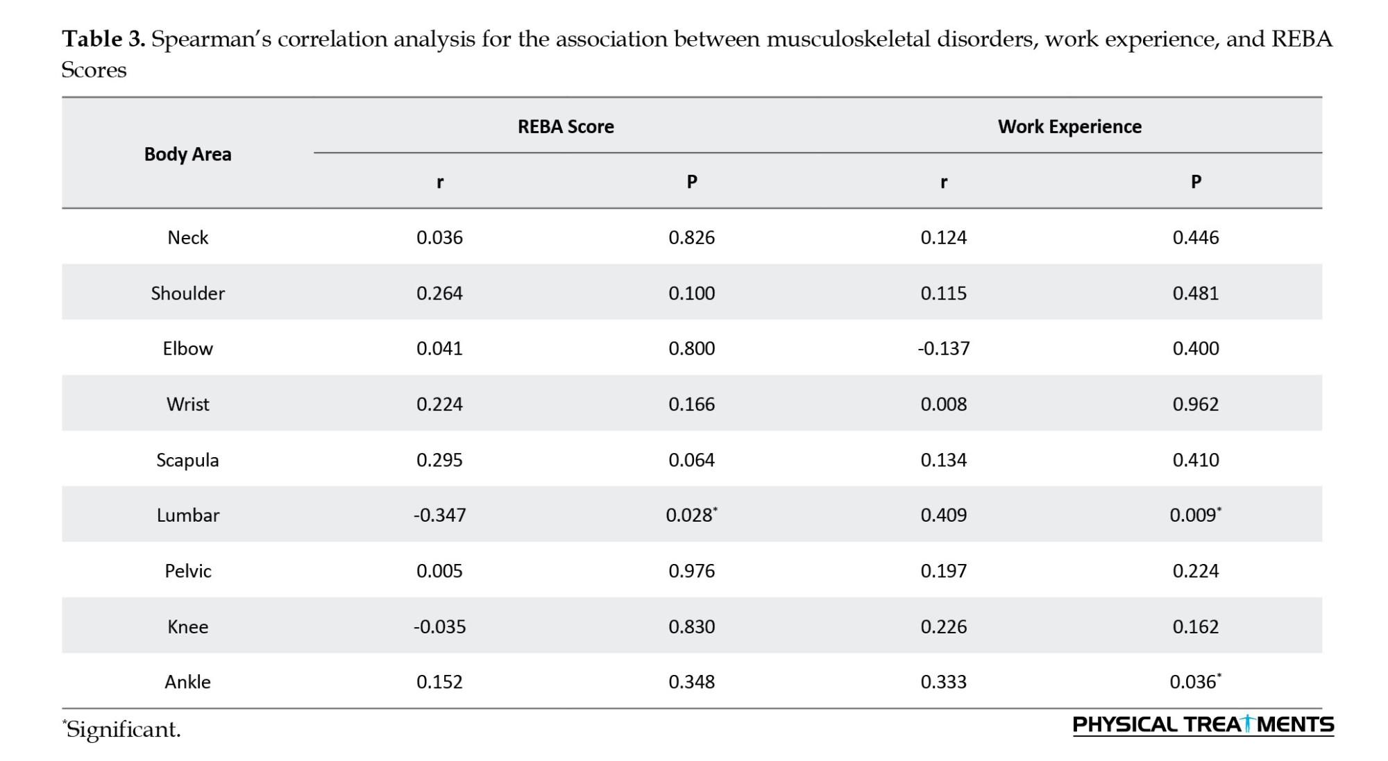Viewport: 1388px width, 761px height.
Task: Click the Shoulder row label
Action: (x=187, y=293)
